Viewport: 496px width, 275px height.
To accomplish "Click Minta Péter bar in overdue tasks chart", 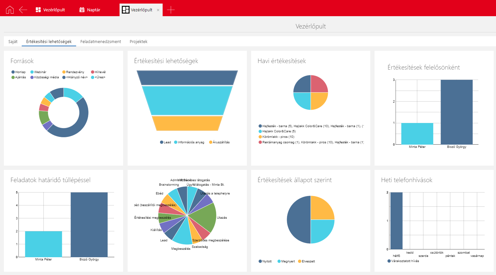I will pyautogui.click(x=43, y=244).
